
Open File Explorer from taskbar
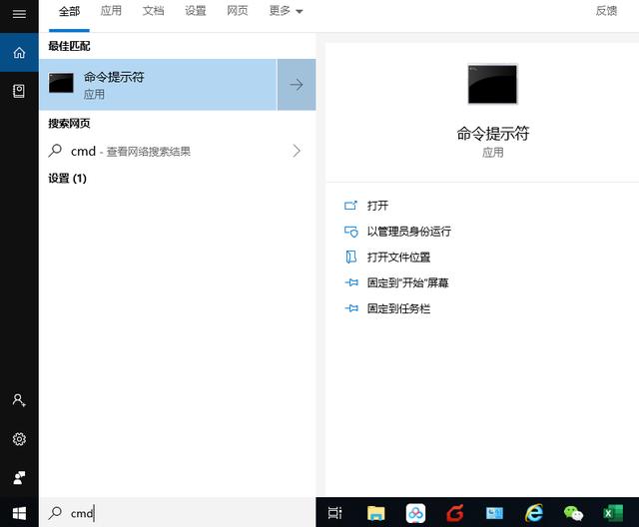(x=375, y=513)
